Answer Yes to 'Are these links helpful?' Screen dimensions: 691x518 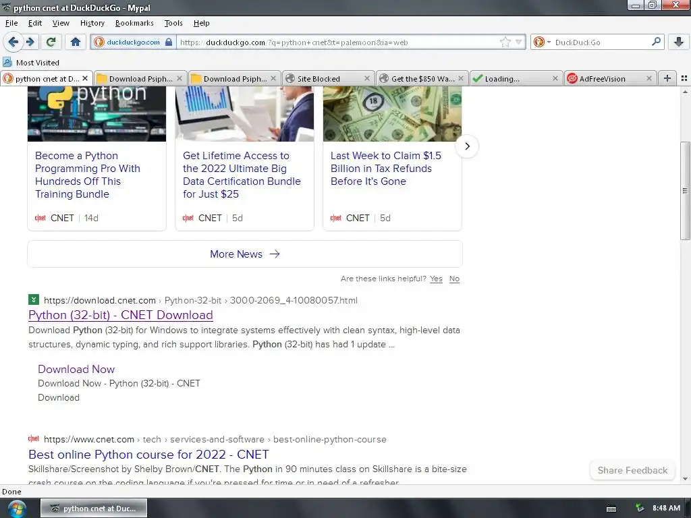click(437, 279)
